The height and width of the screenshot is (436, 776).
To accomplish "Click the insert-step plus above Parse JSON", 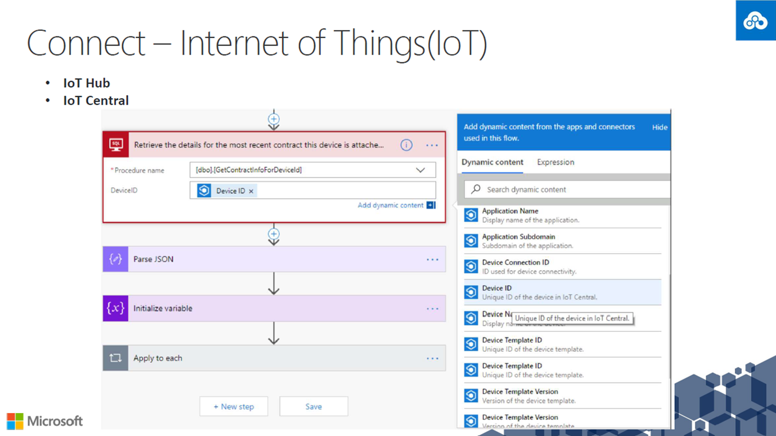I will tap(274, 234).
